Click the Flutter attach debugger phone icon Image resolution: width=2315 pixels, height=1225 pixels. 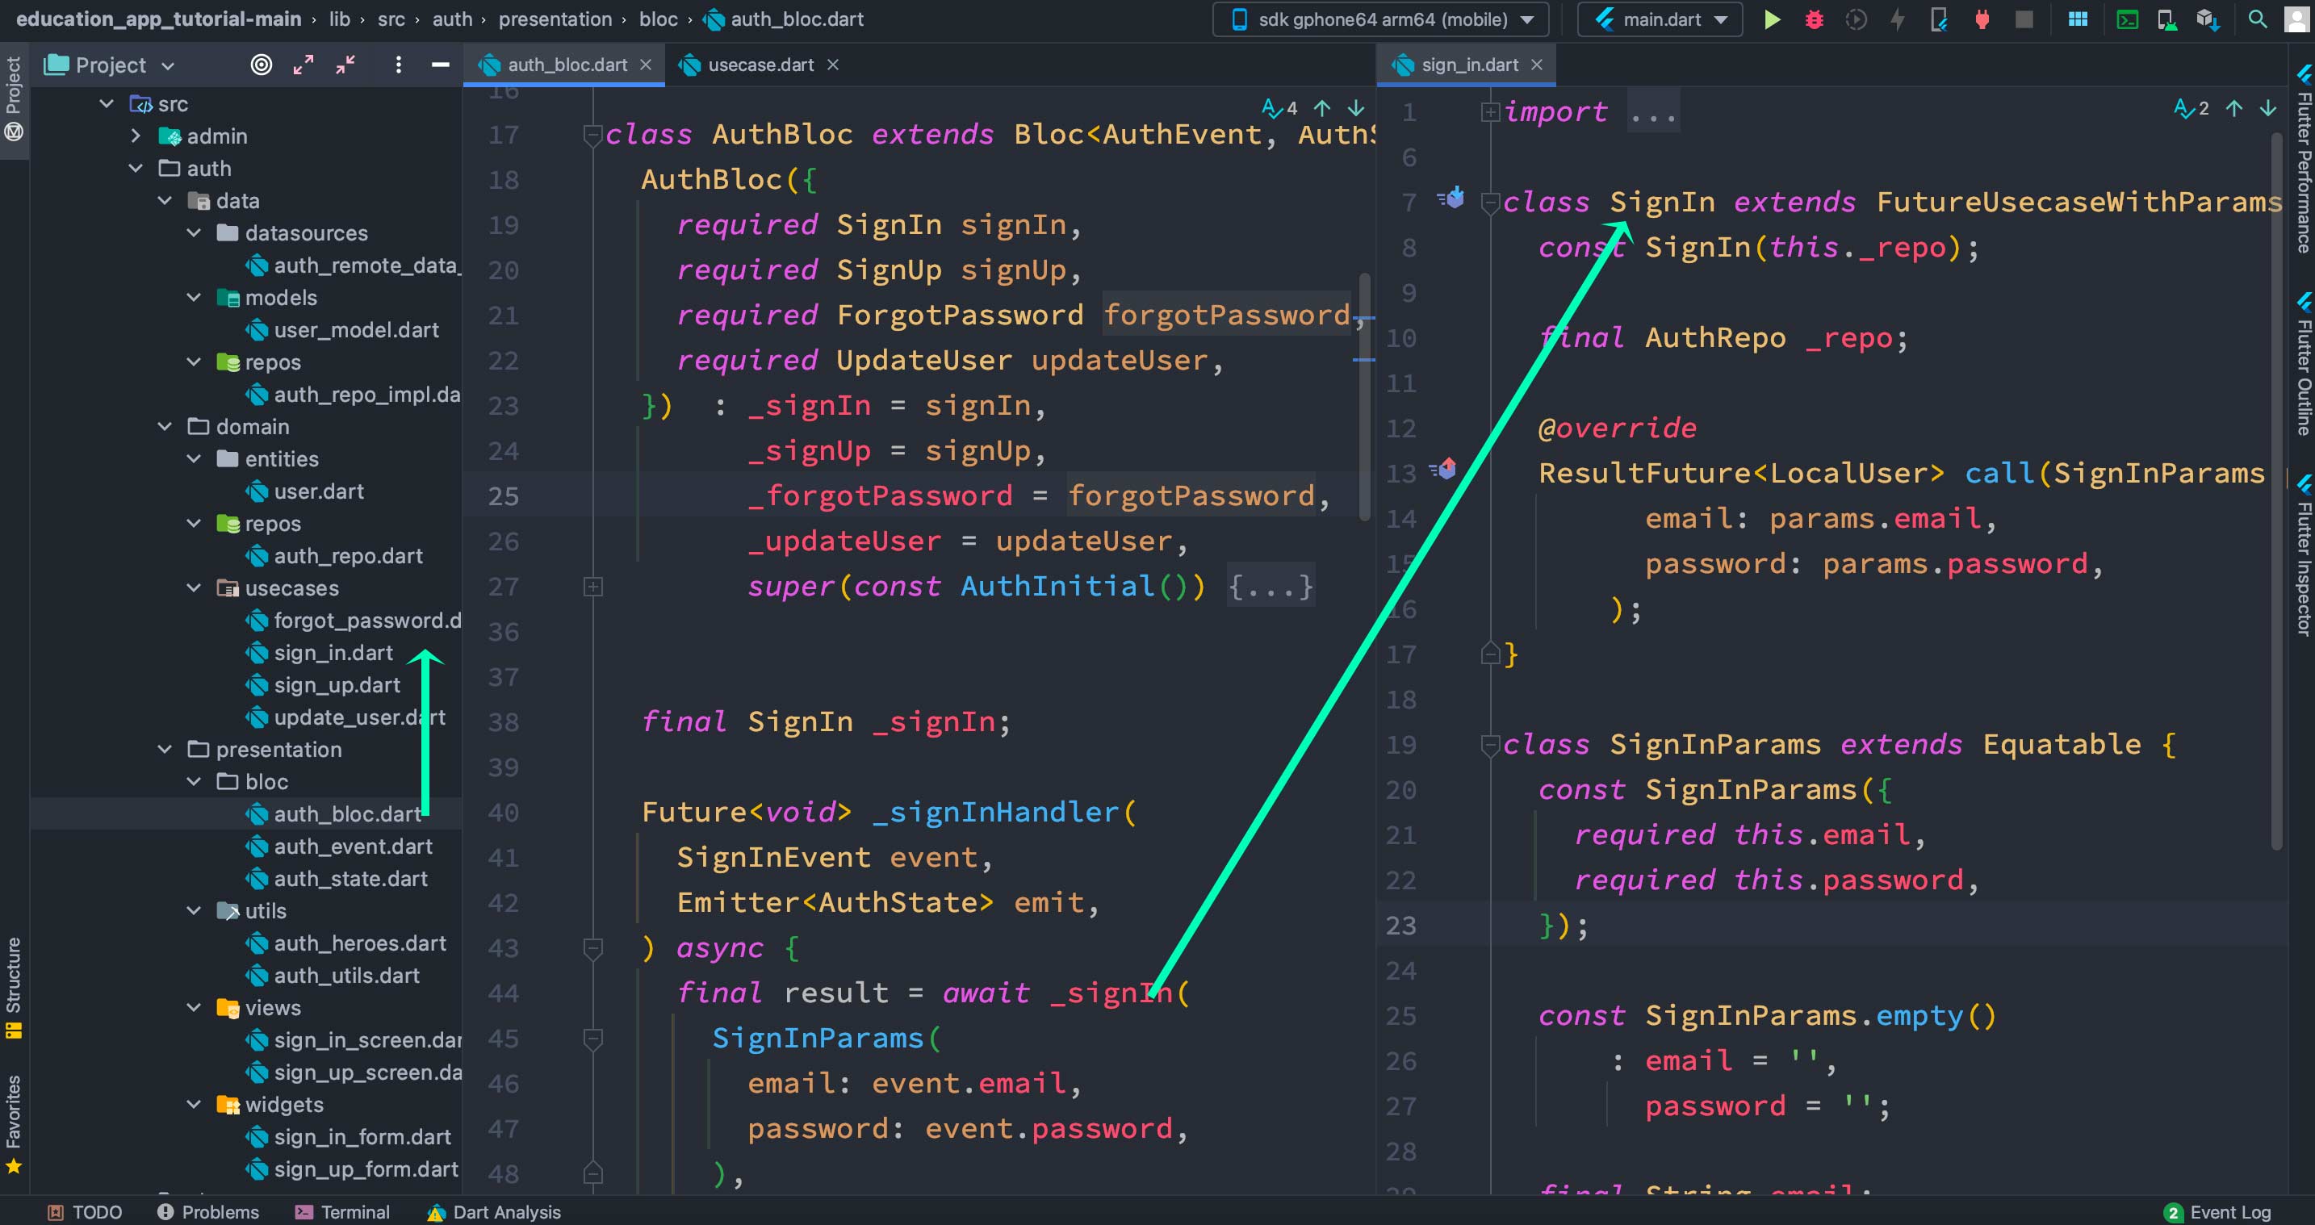[x=1939, y=20]
